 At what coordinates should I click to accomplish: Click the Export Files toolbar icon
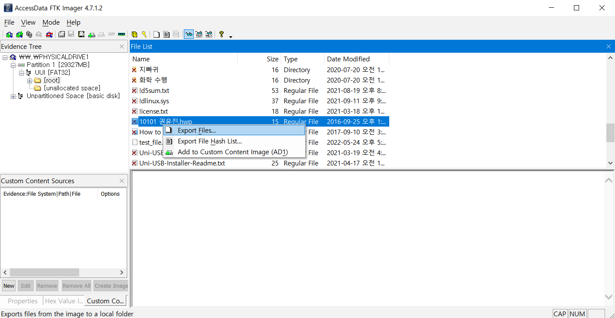pyautogui.click(x=156, y=35)
